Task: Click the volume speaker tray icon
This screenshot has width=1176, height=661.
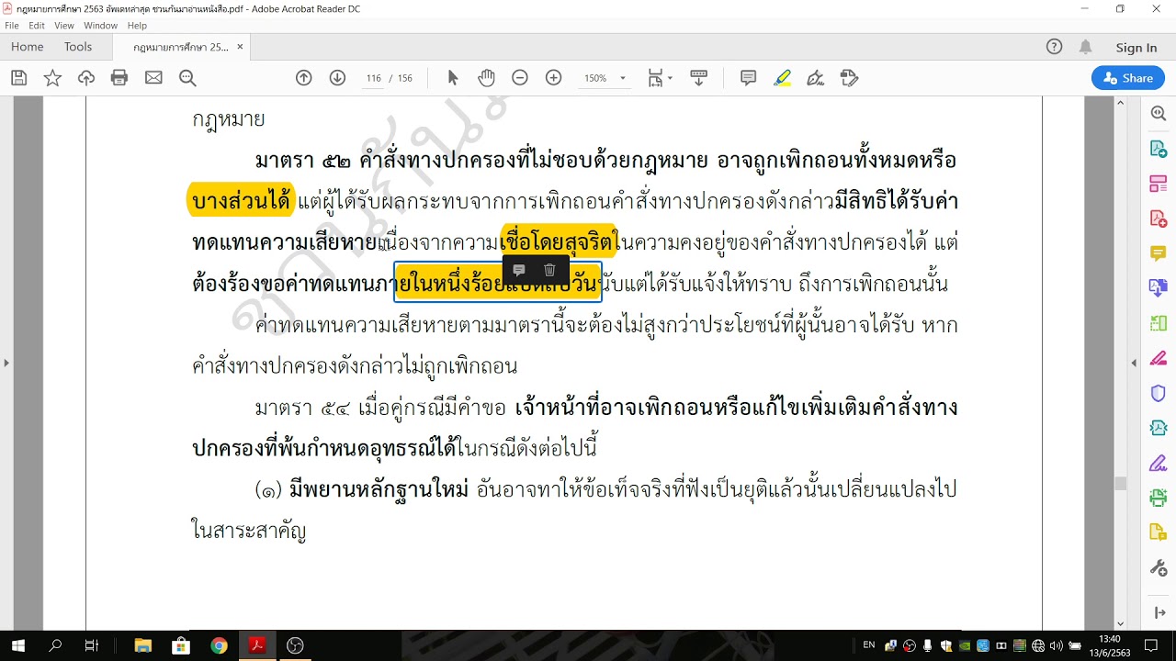Action: point(1056,645)
